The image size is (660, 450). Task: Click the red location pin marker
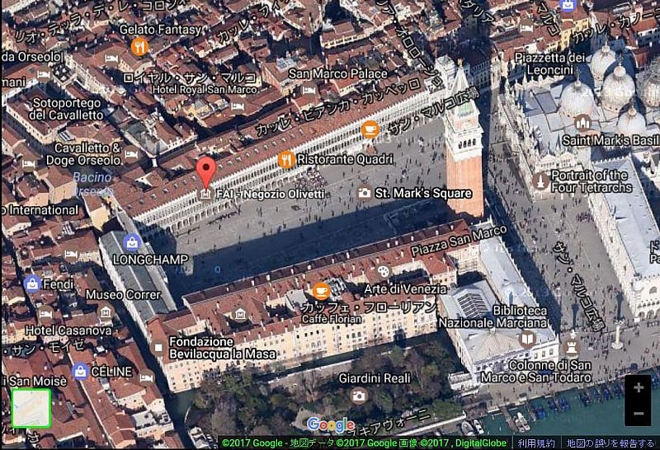[x=205, y=172]
